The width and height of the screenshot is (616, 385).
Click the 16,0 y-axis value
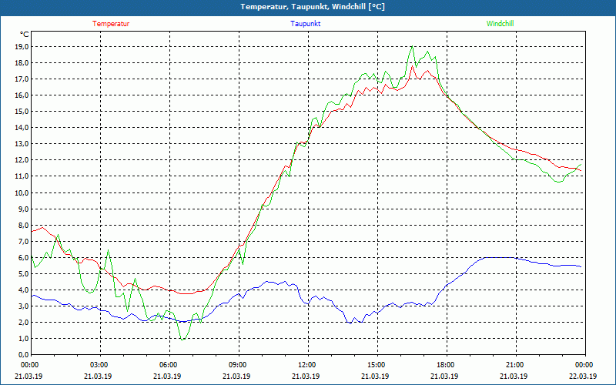click(22, 95)
